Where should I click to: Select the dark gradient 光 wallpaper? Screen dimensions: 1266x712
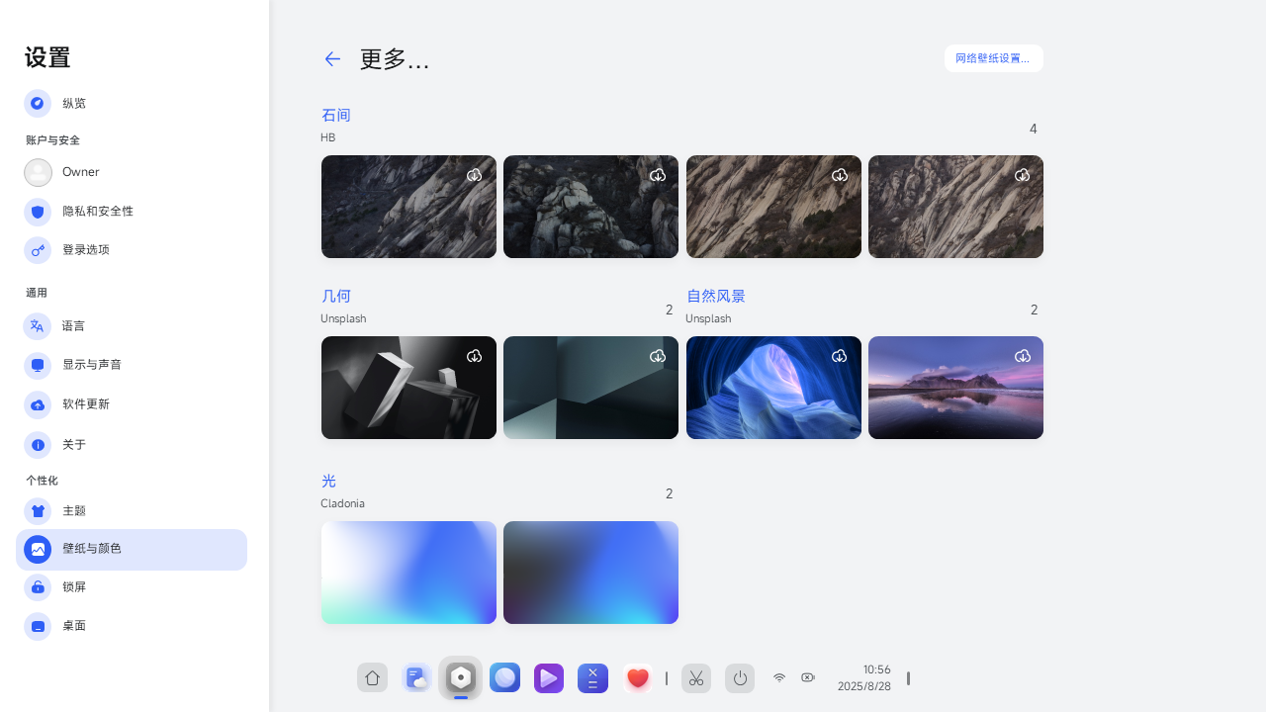click(590, 573)
